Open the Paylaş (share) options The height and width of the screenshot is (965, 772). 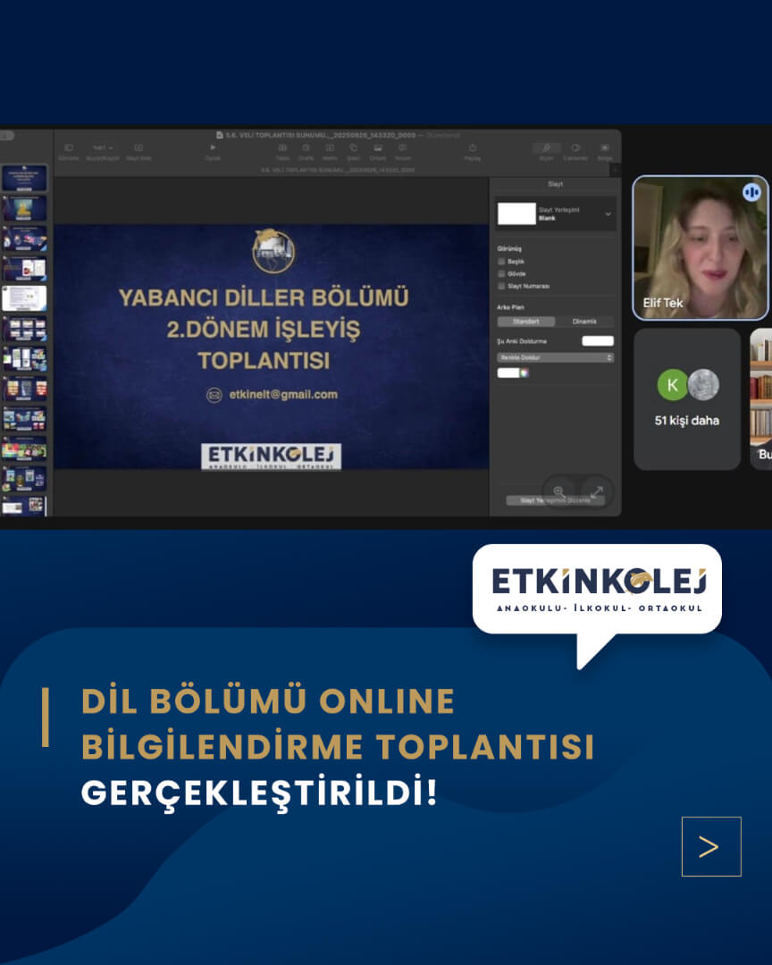472,152
